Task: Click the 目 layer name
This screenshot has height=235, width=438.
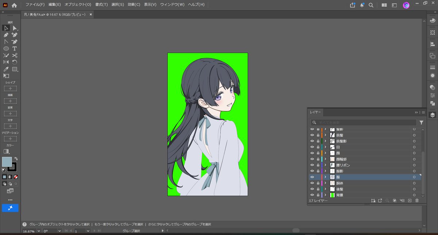Action: 338,147
